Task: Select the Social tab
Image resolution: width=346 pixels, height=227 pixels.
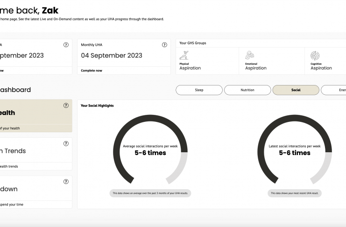Action: (296, 90)
